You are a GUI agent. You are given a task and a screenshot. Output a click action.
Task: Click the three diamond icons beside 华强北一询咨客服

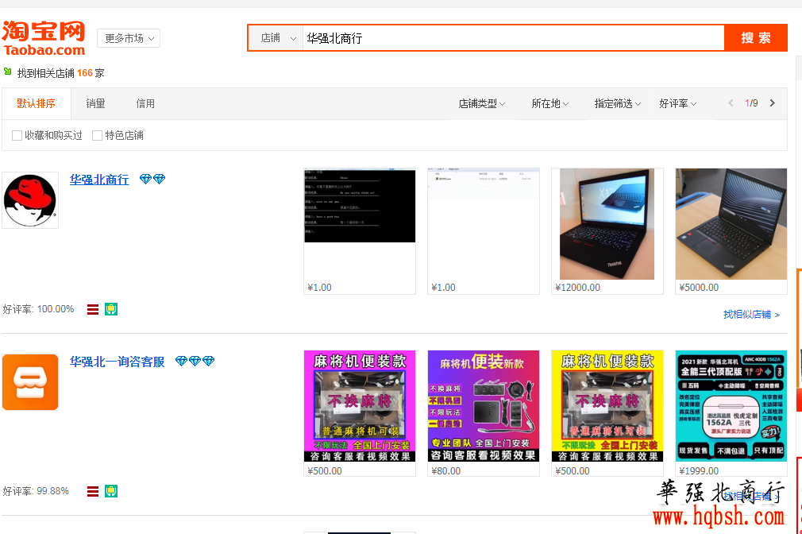(x=195, y=361)
